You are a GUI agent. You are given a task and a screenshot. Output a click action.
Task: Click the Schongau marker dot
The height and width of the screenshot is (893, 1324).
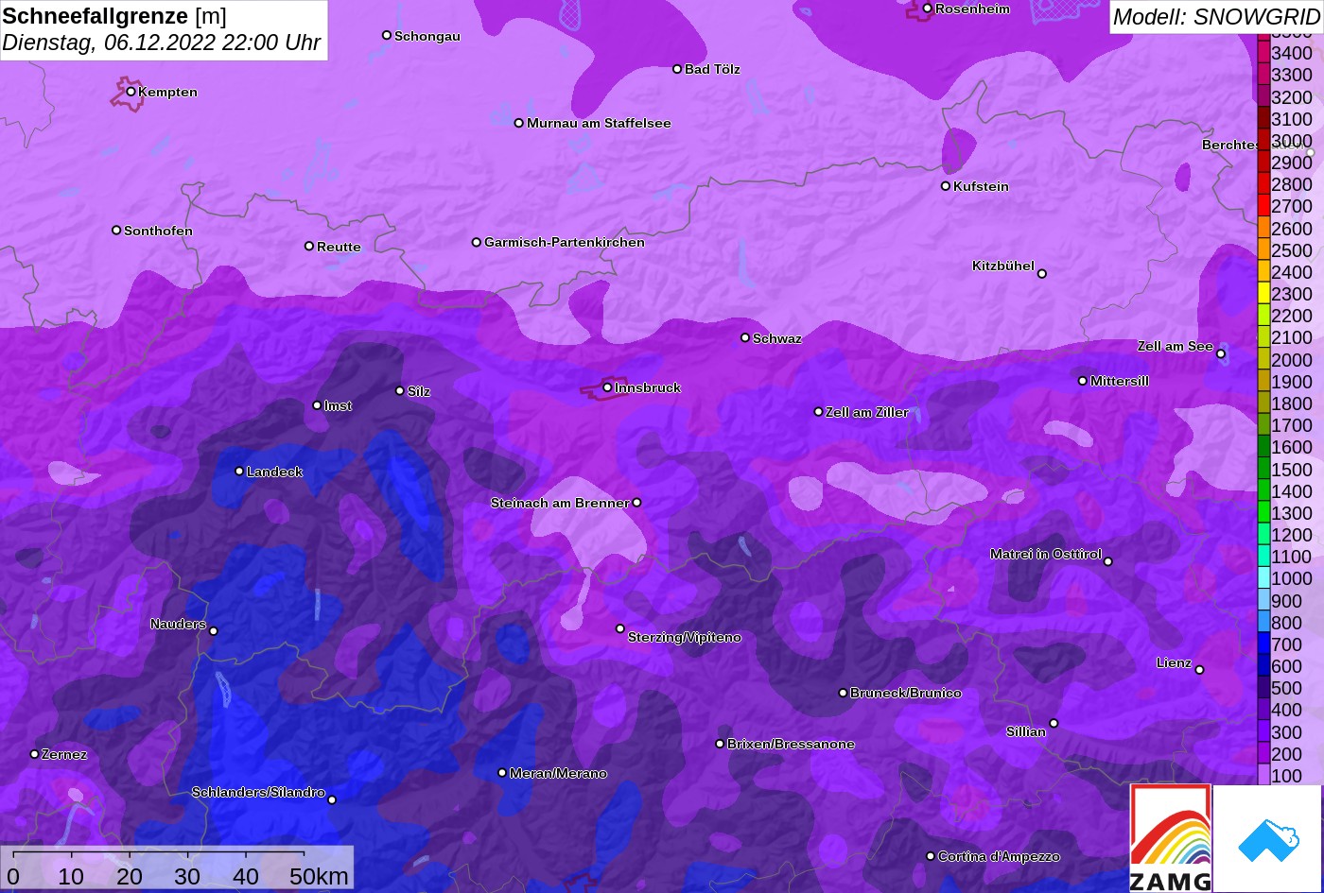click(387, 35)
